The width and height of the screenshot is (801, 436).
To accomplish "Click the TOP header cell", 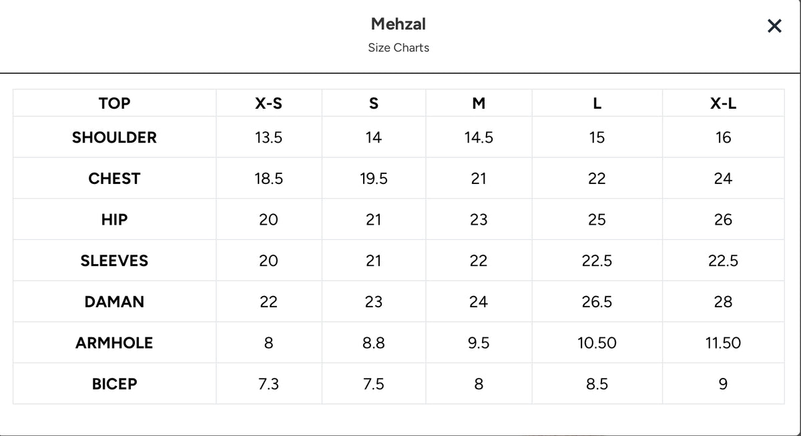I will pyautogui.click(x=114, y=103).
